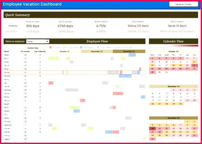Viewport: 202px width, 144px height.
Task: Select the highlighted Farhan row name
Action: coord(7,73)
